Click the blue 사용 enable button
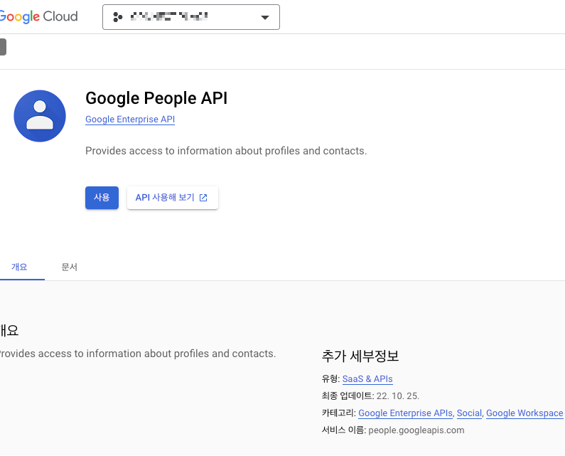Viewport: 565px width, 456px height. click(x=102, y=198)
